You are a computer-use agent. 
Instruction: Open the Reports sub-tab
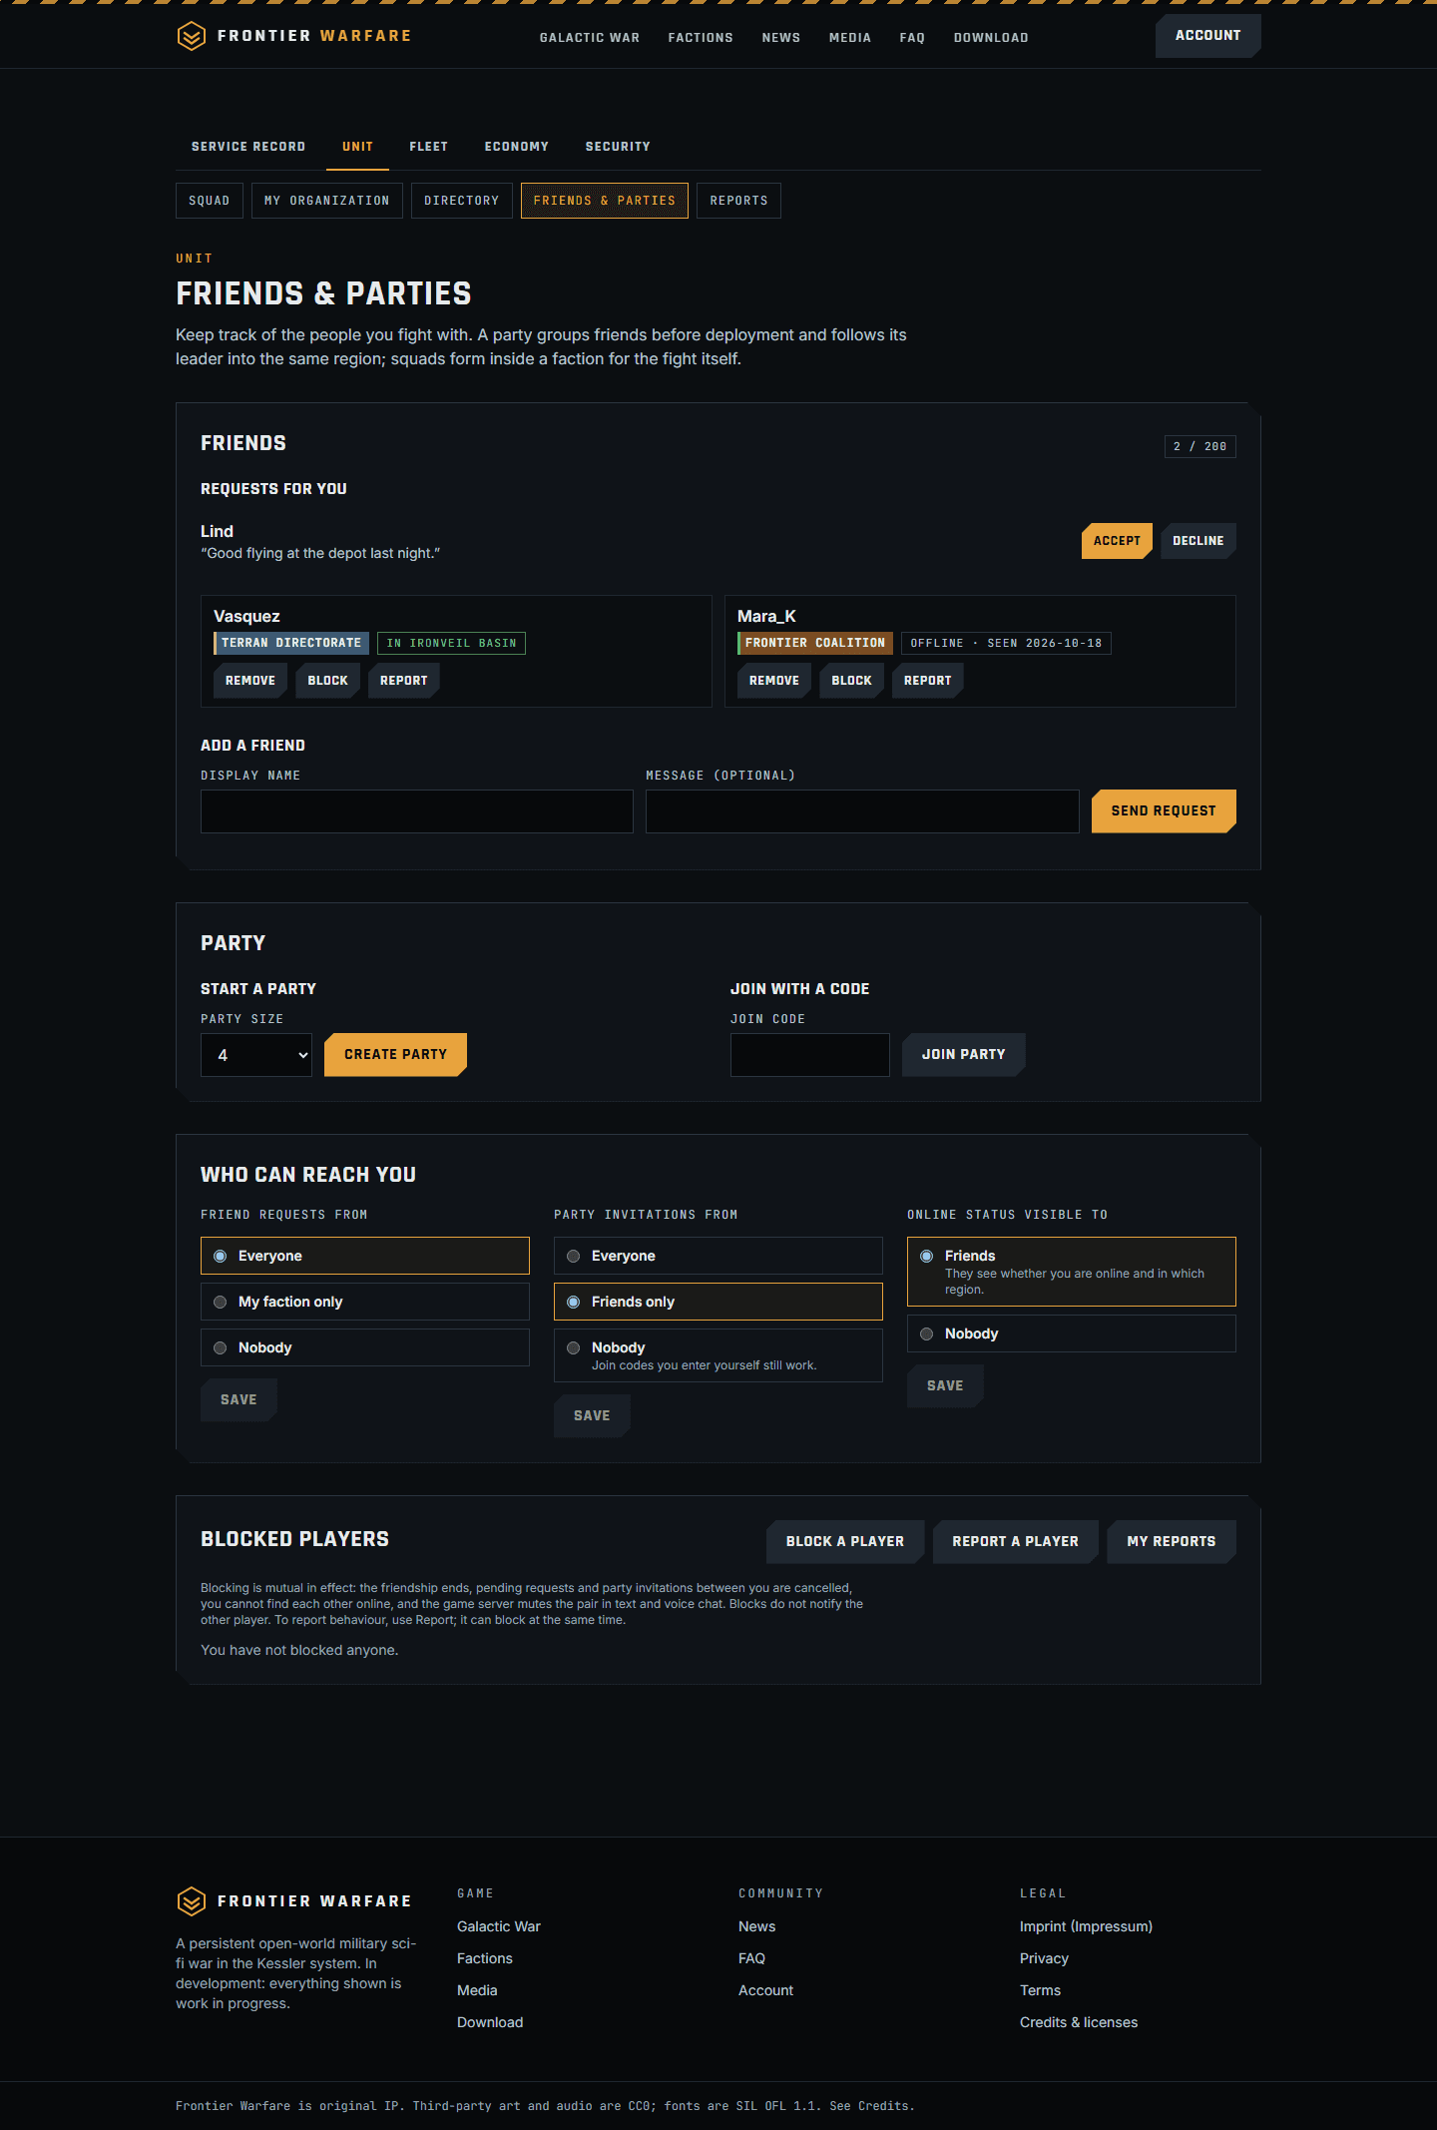(x=739, y=201)
